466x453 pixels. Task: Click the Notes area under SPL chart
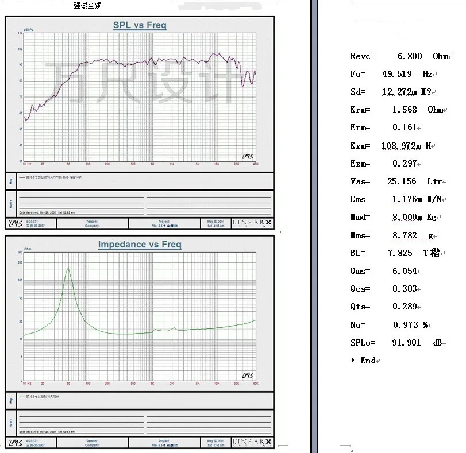click(145, 204)
